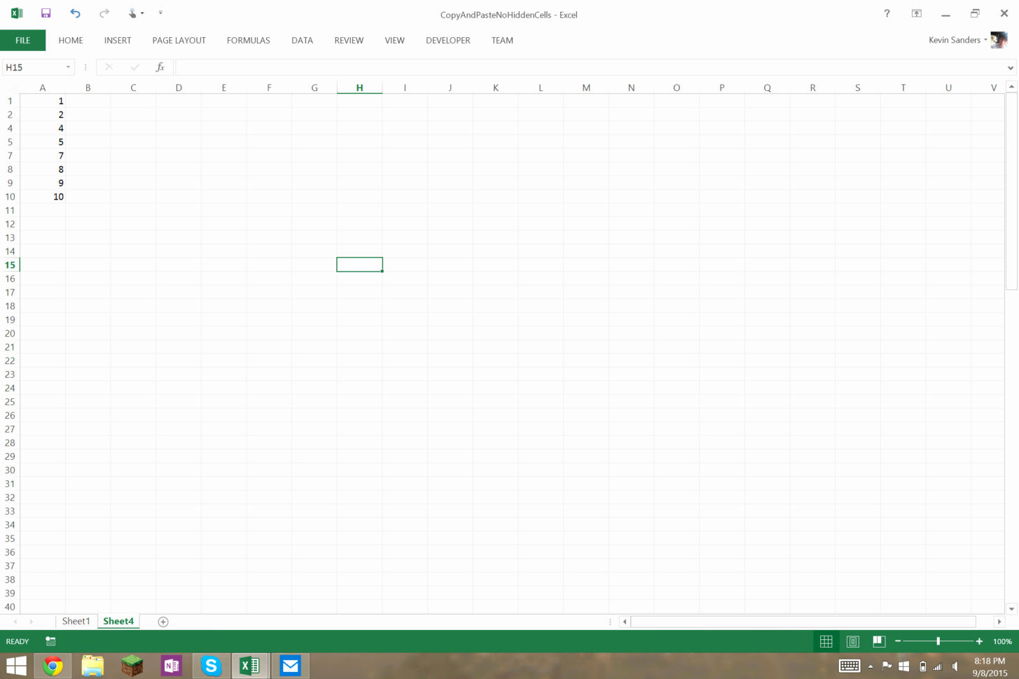This screenshot has width=1019, height=679.
Task: Increase zoom with the plus slider control
Action: coord(978,640)
